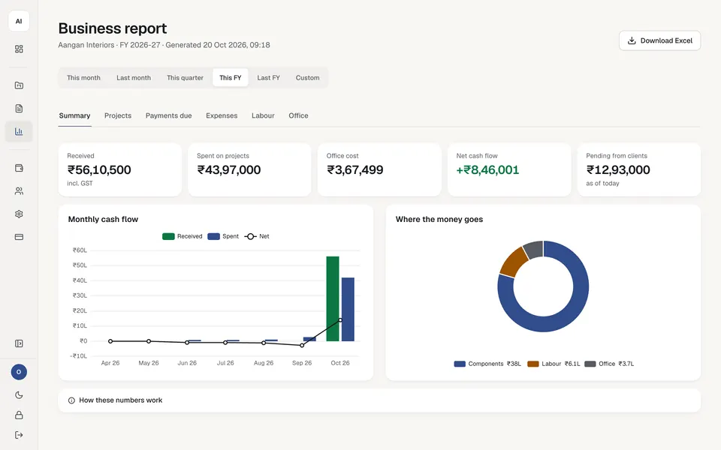Open the Payments due tab

click(169, 115)
